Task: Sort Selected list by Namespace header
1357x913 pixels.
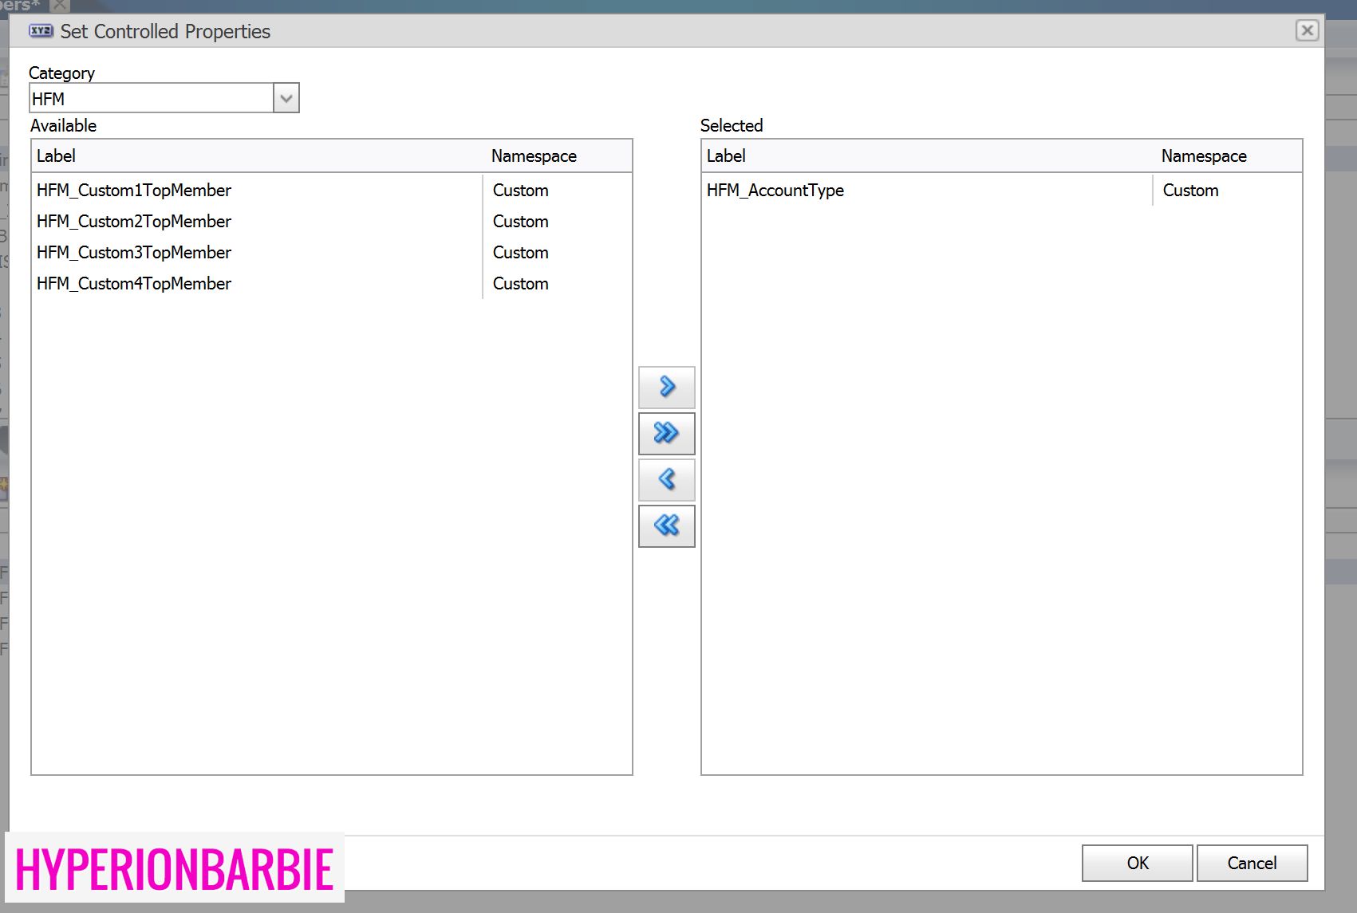Action: 1203,156
